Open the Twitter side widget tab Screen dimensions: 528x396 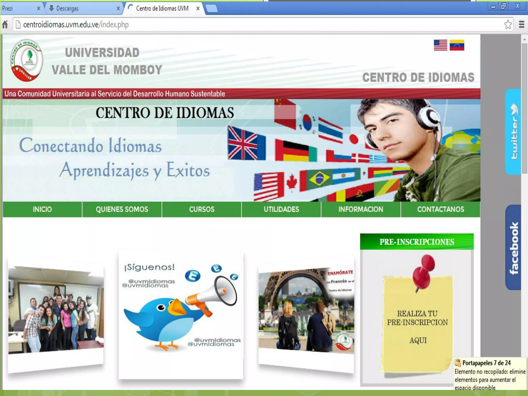(x=514, y=132)
